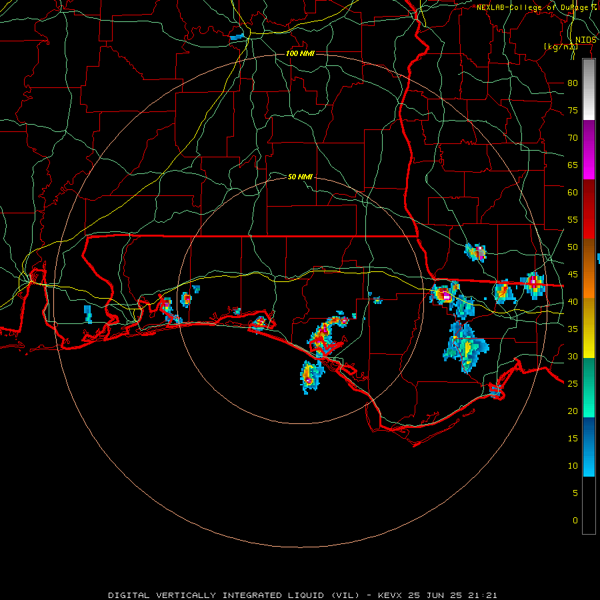Click legend value 70

pos(573,138)
